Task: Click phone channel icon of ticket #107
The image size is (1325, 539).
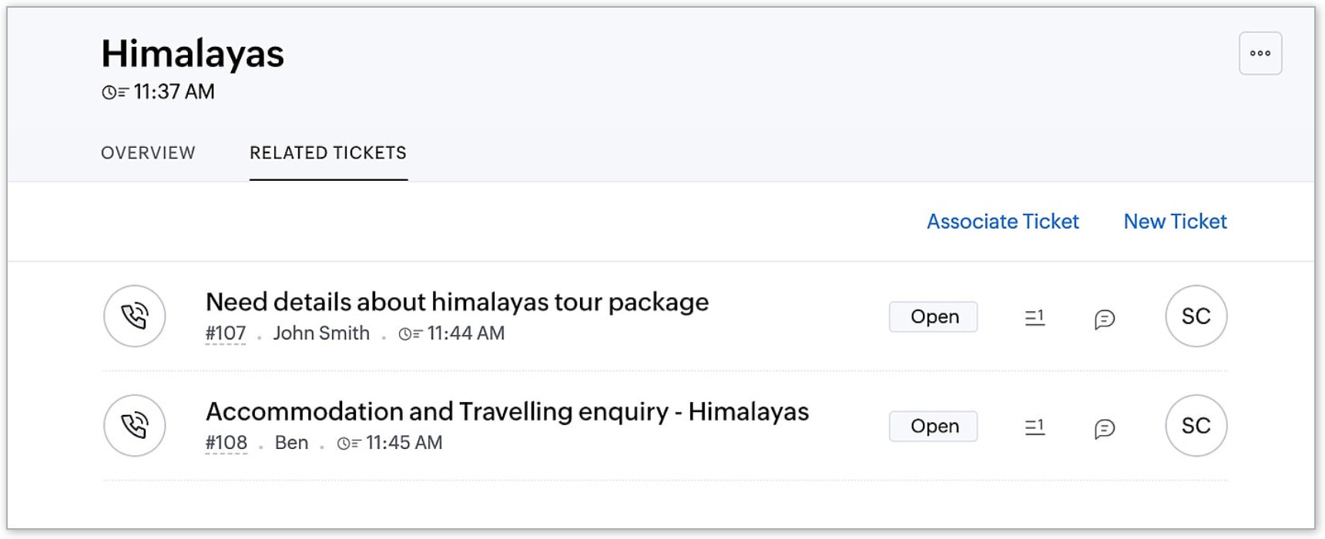Action: [x=135, y=316]
